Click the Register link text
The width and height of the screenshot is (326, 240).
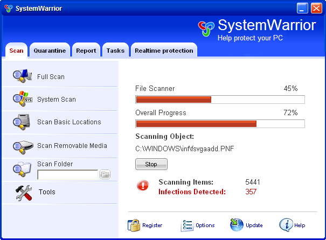click(152, 225)
